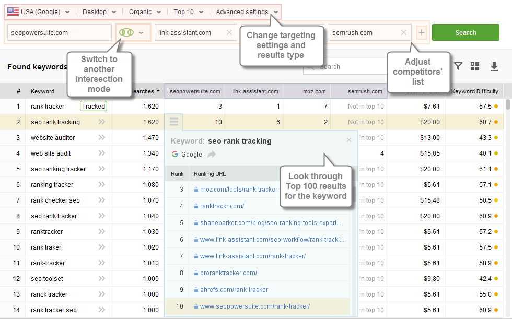The width and height of the screenshot is (512, 319).
Task: Open the intersection mode selector
Action: point(132,32)
